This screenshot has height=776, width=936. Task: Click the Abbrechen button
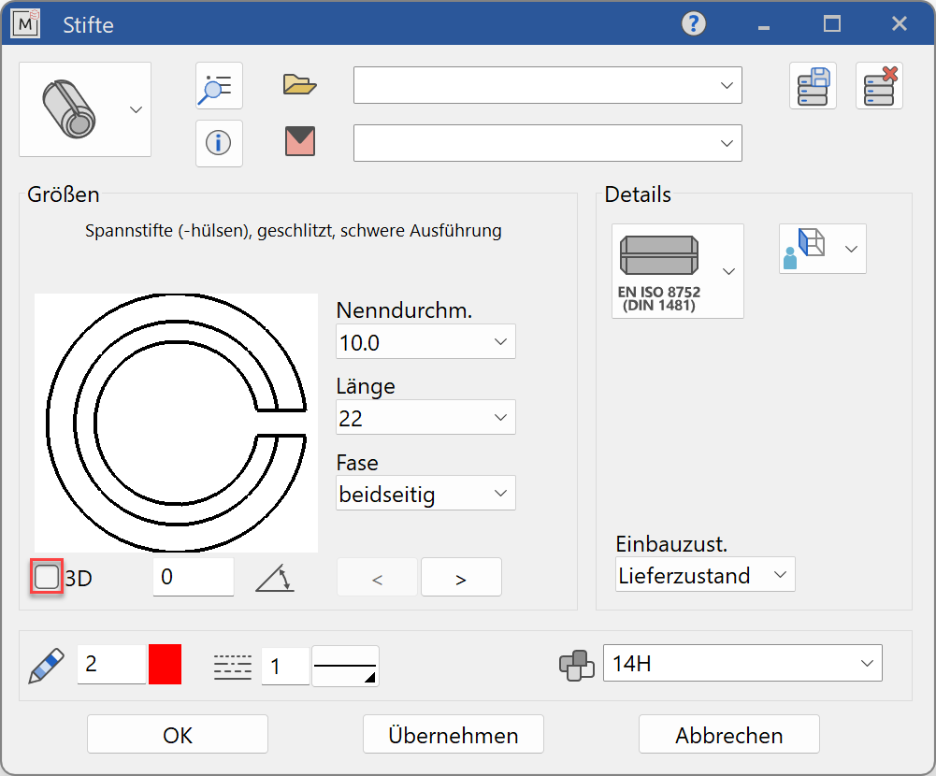[728, 734]
